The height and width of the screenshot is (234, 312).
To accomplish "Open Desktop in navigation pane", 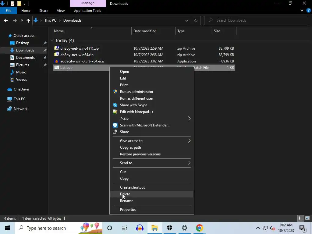I will tap(23, 43).
